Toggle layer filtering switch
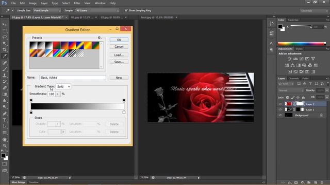330x185 pixels. pyautogui.click(x=328, y=84)
